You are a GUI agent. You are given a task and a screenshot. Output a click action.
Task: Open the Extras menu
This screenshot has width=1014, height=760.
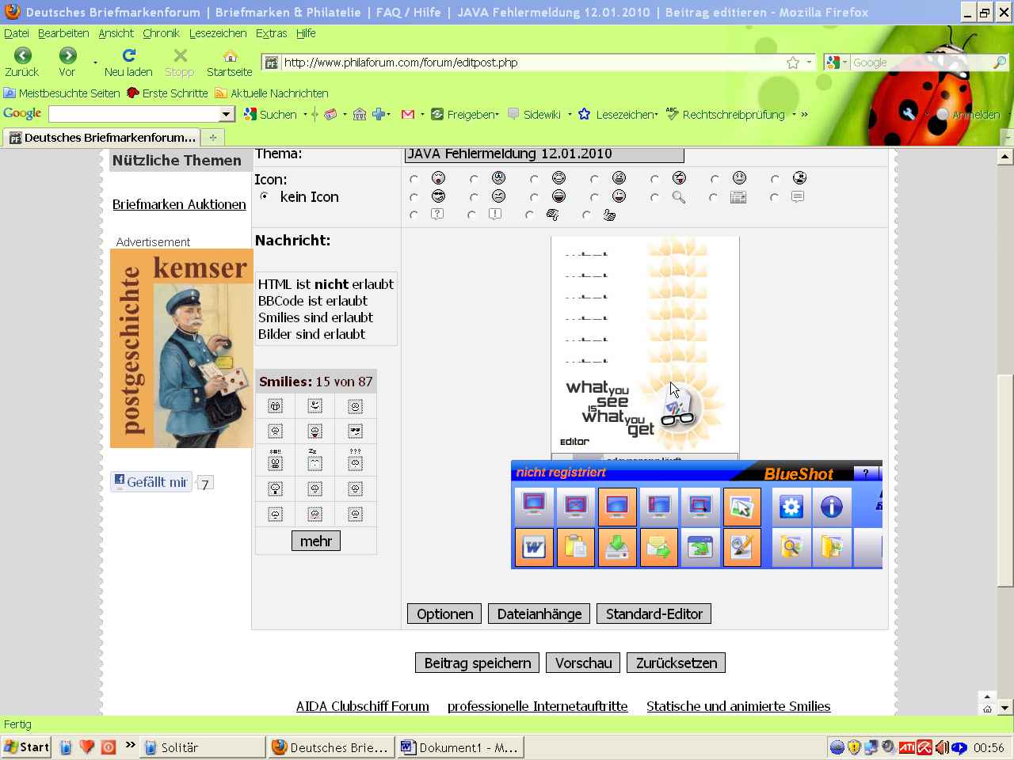point(271,33)
